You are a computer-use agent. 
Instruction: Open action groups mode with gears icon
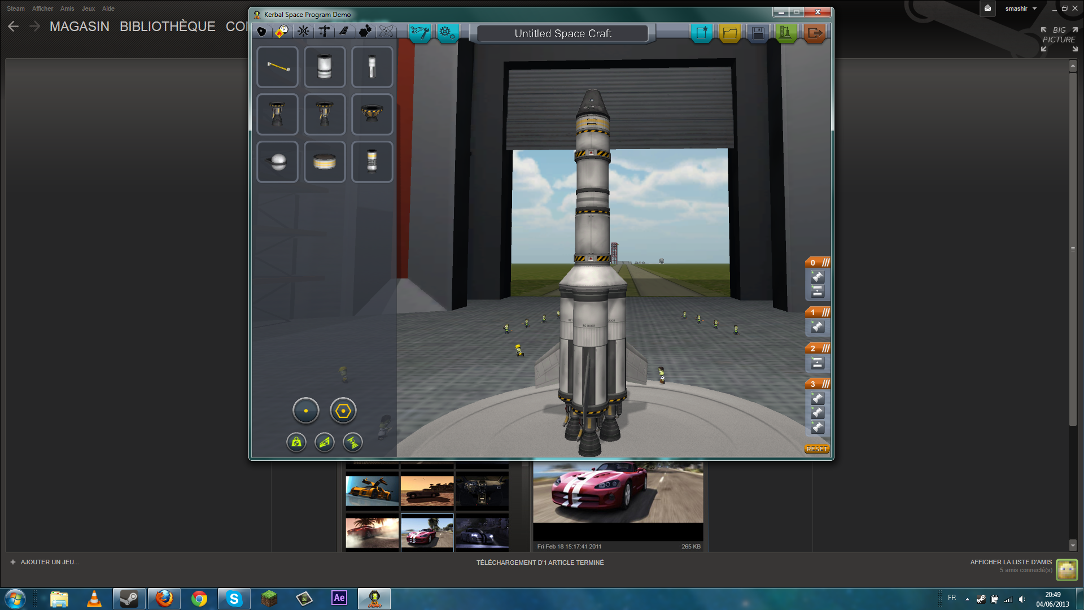pyautogui.click(x=447, y=33)
